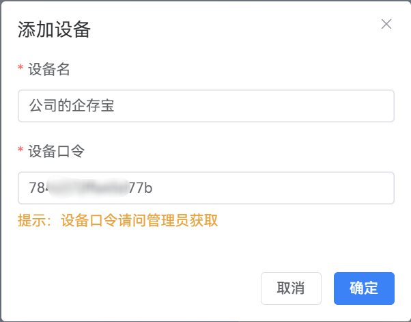Viewport: 411px width, 322px height.
Task: Click the 添加设备 dialog title
Action: (x=55, y=29)
